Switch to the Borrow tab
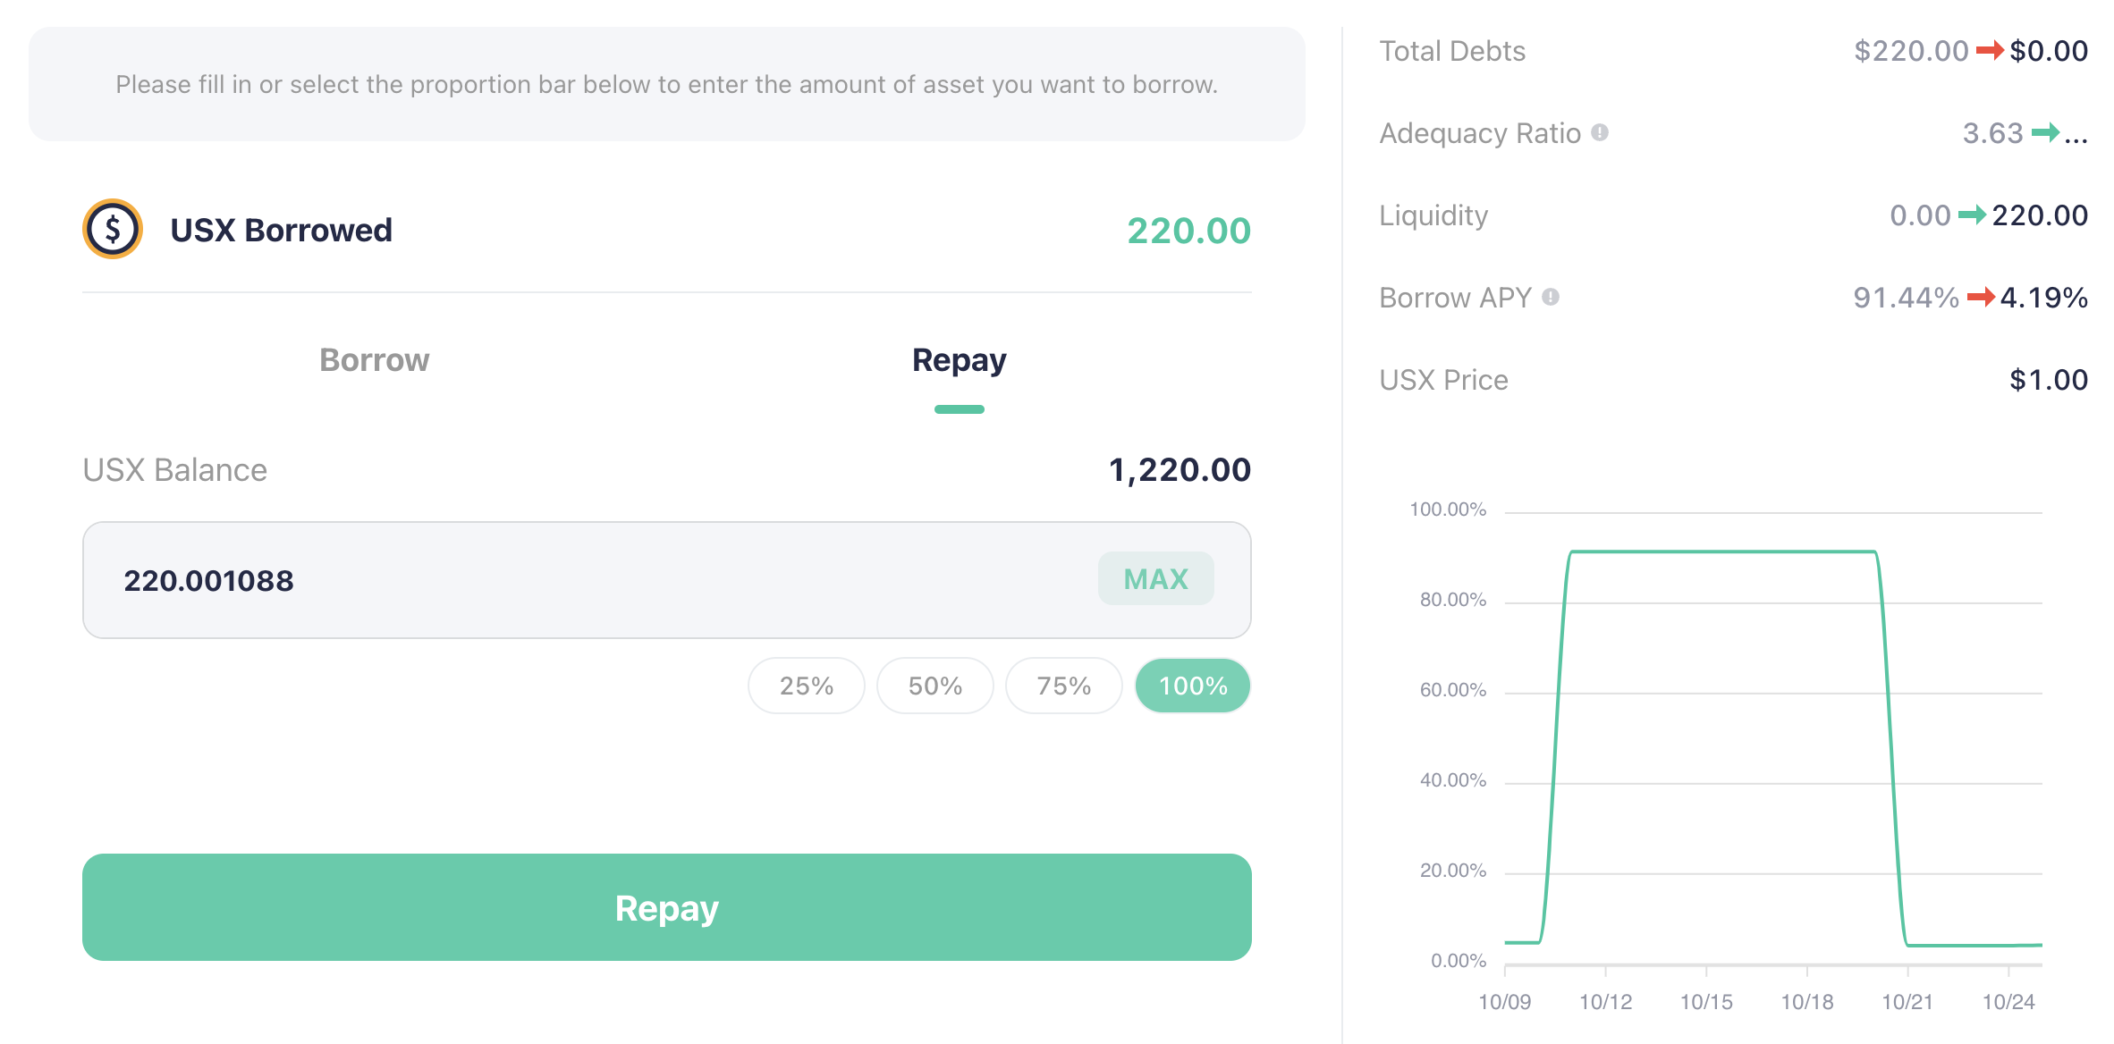Viewport: 2114px width, 1044px height. click(x=374, y=360)
